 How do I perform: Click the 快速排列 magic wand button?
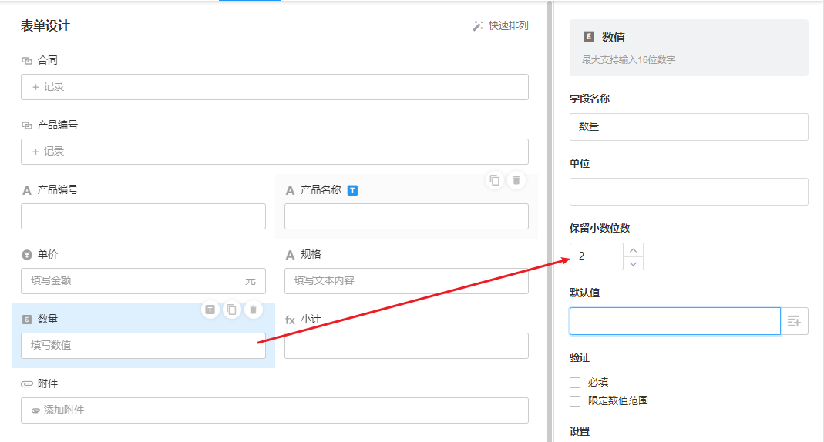click(500, 25)
